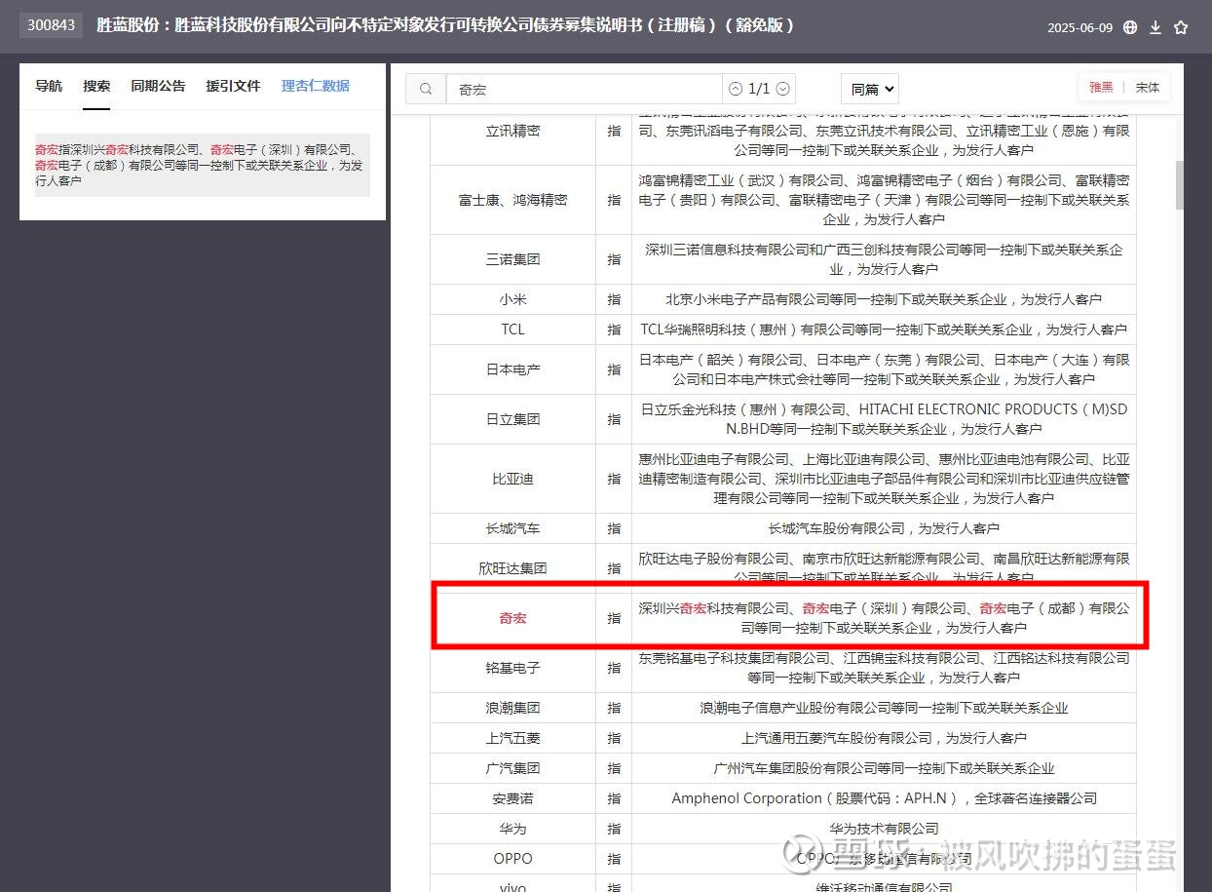Click the search field containing 奇宏
The height and width of the screenshot is (892, 1212).
click(x=585, y=89)
